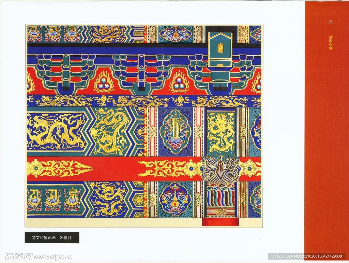Click the caption text "梵文和玺彩画"
Image resolution: width=349 pixels, height=263 pixels.
[43, 238]
